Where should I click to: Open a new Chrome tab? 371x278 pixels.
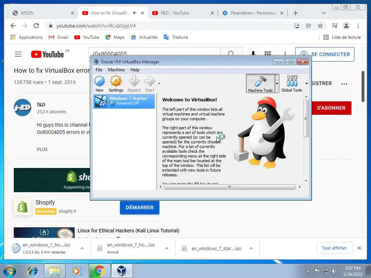coord(296,13)
